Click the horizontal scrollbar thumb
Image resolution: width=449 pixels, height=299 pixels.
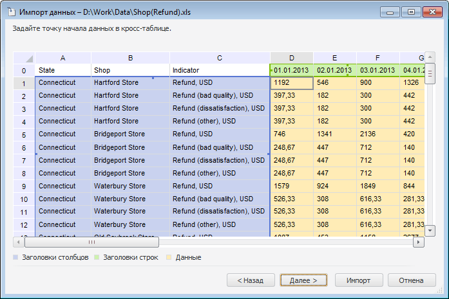(x=91, y=242)
